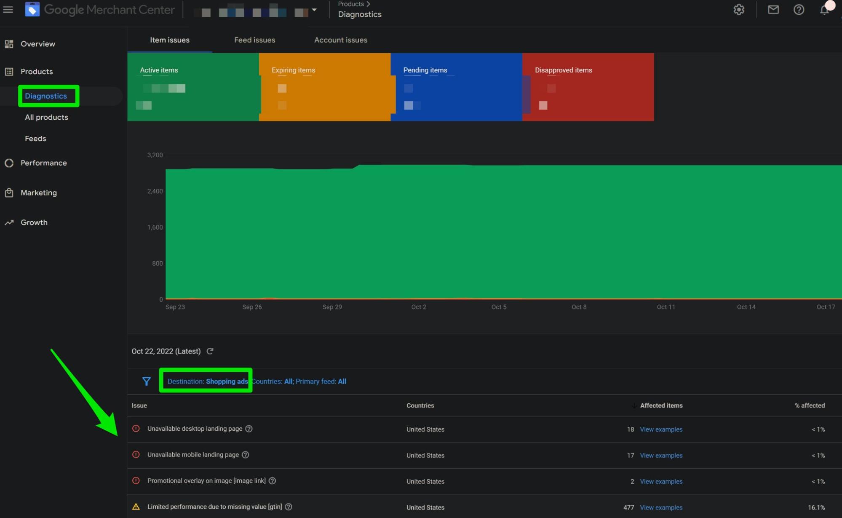Click help icon for Unavailable desktop landing page
The height and width of the screenshot is (518, 842).
pyautogui.click(x=249, y=429)
